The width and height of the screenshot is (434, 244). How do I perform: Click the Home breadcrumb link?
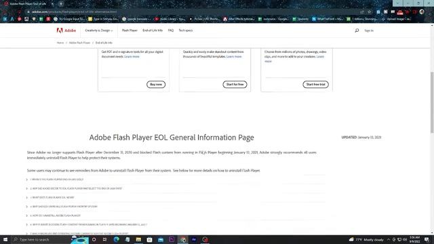tap(60, 43)
